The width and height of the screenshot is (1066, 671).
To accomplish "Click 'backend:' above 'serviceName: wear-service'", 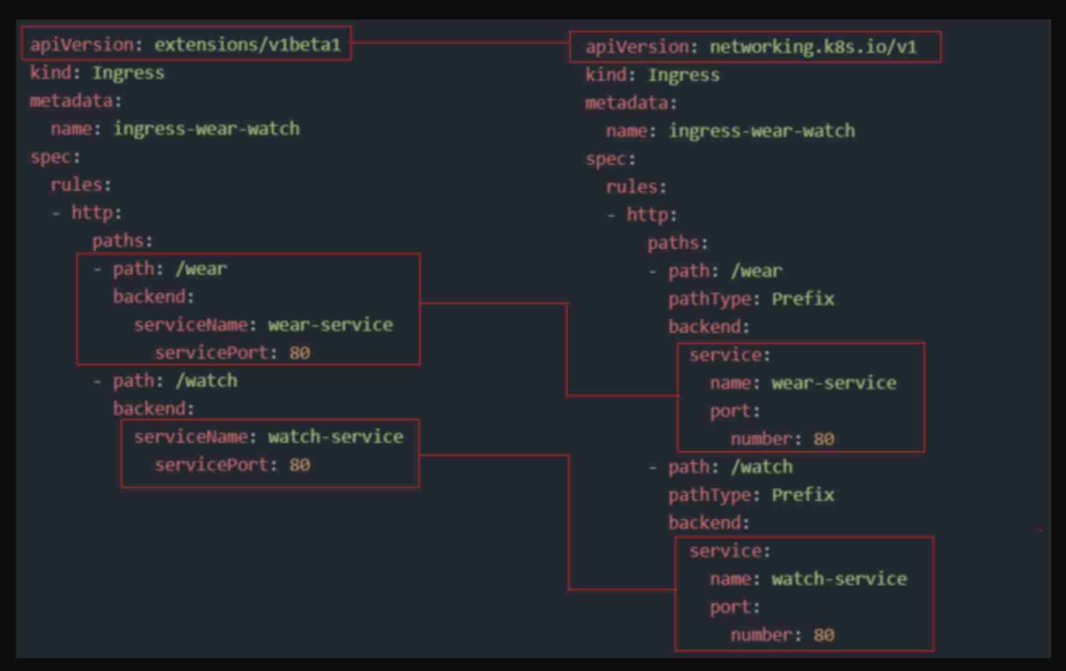I will pos(154,297).
